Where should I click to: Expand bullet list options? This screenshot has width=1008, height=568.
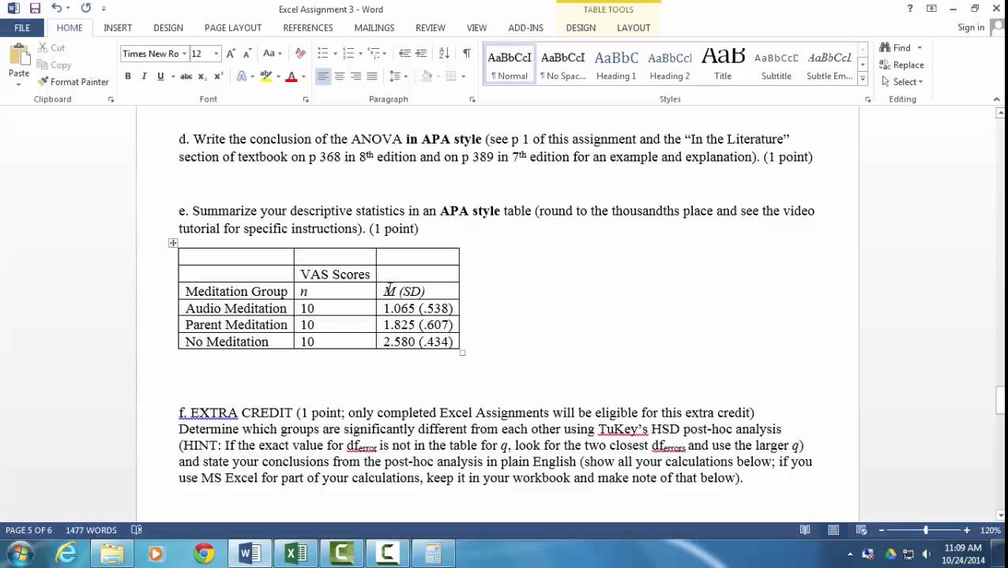[336, 54]
